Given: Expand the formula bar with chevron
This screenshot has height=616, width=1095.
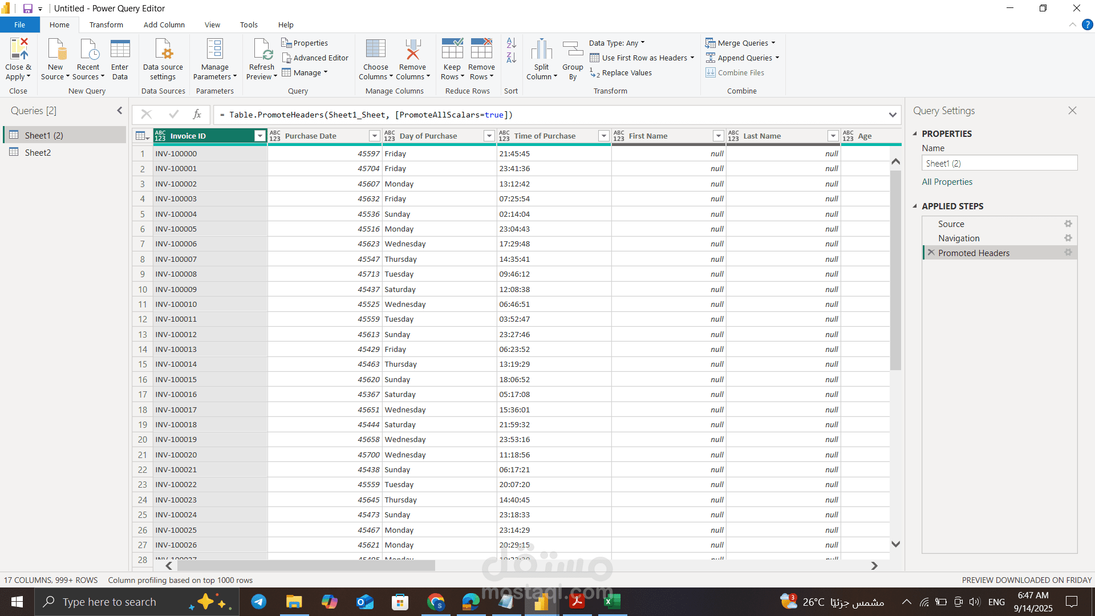Looking at the screenshot, I should pyautogui.click(x=893, y=115).
